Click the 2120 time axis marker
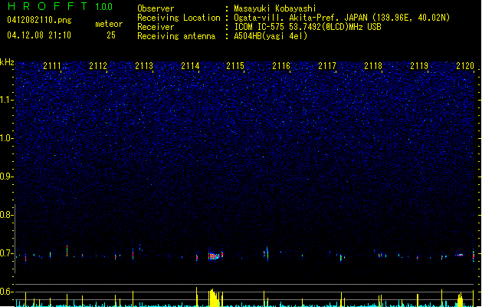The height and width of the screenshot is (307, 482). tap(465, 65)
